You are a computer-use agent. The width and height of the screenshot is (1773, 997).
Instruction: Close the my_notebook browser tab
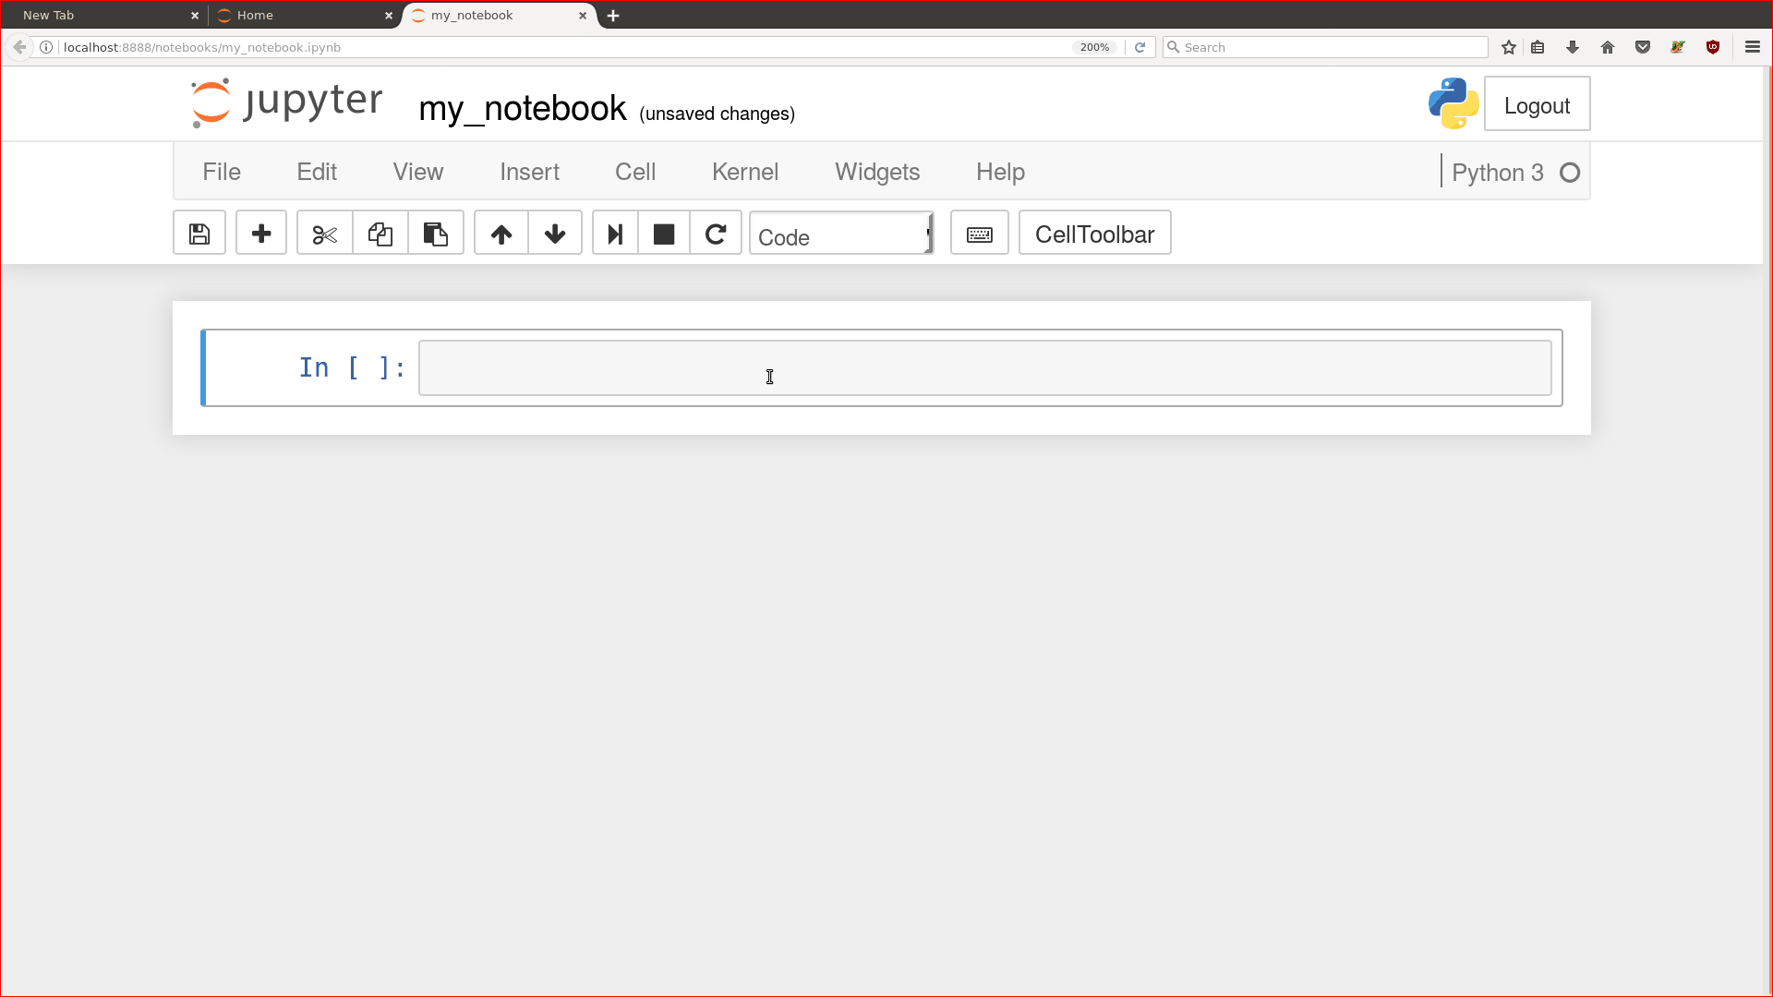583,16
